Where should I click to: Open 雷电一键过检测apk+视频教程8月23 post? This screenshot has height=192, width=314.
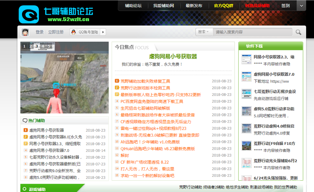pos(153,129)
